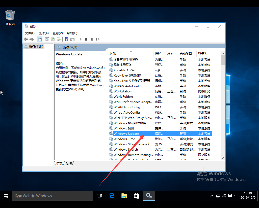Screen dimensions: 259x208
Task: Switch to the 标准 tab
Action: coord(68,163)
